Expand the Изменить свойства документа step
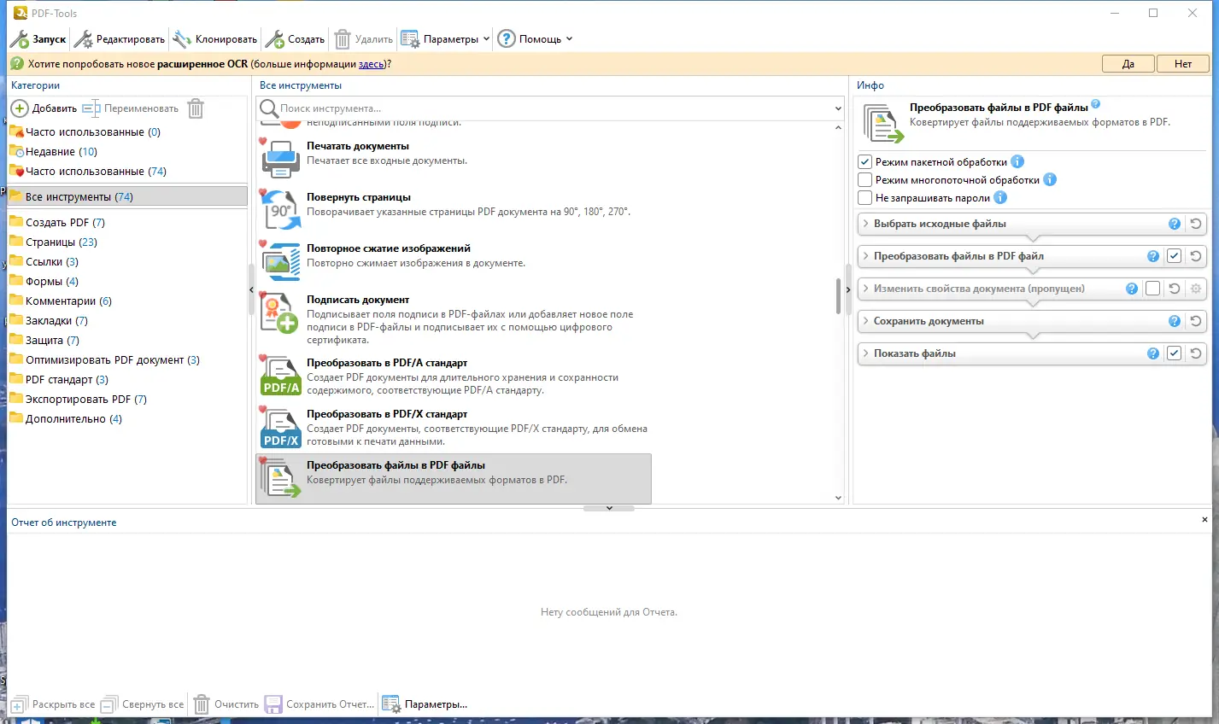This screenshot has width=1219, height=724. (865, 289)
